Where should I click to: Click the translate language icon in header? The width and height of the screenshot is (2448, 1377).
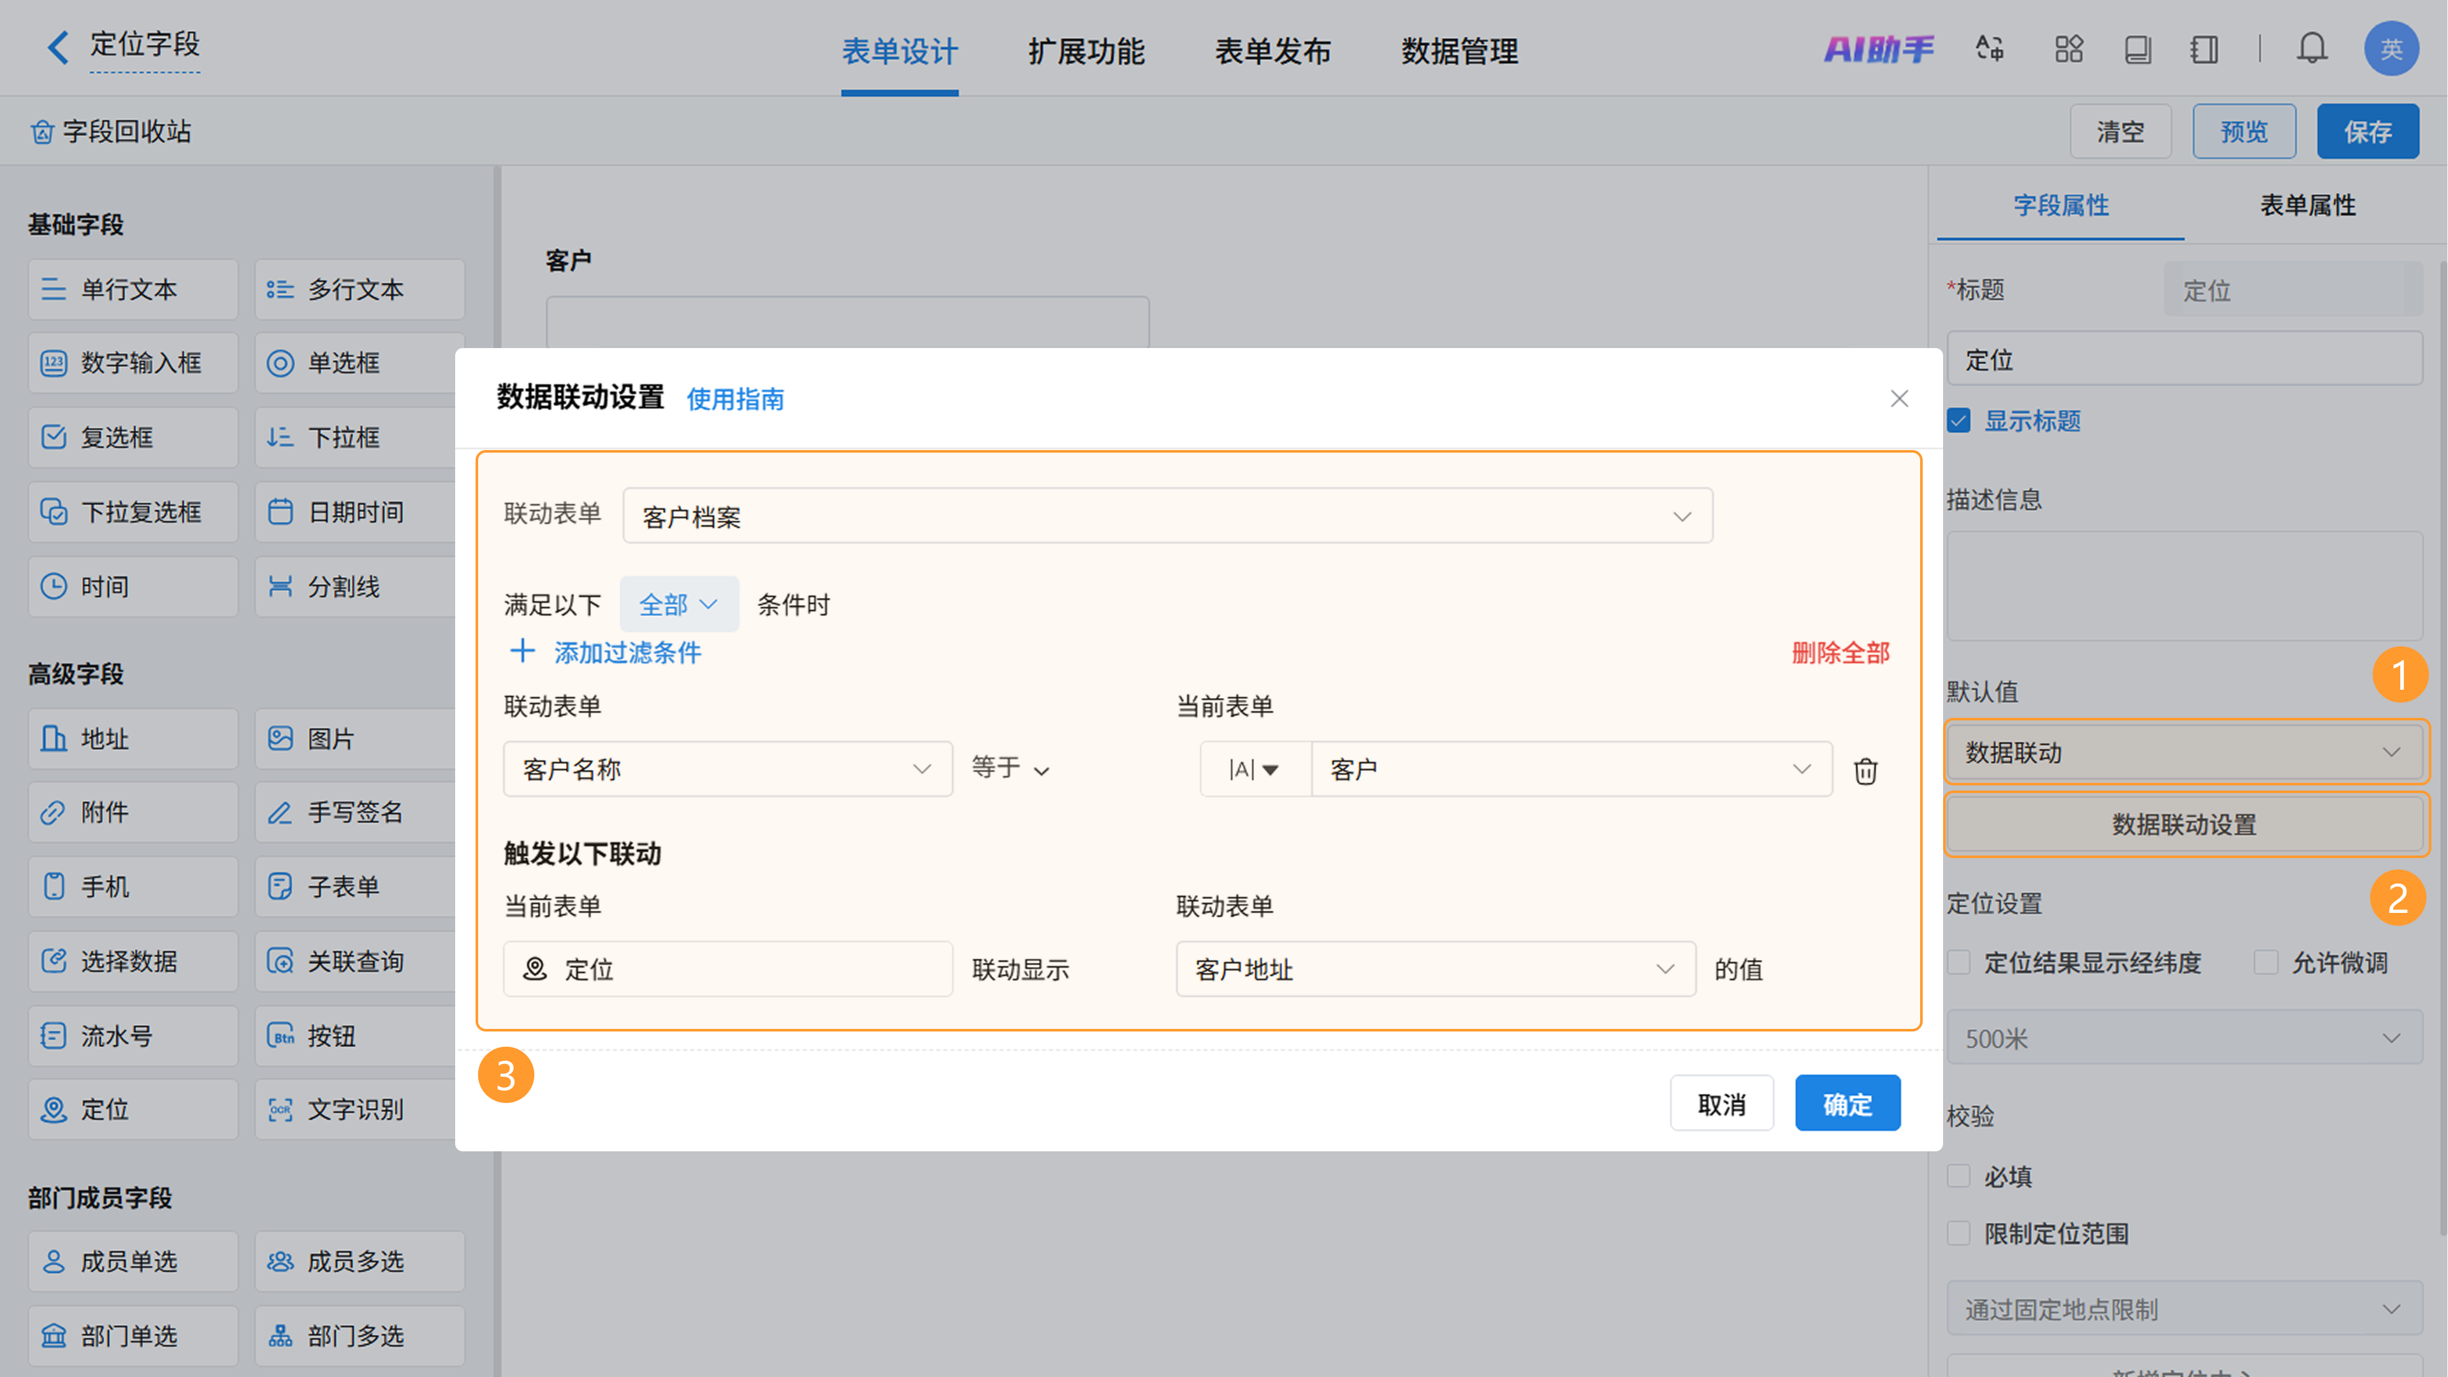point(1989,48)
